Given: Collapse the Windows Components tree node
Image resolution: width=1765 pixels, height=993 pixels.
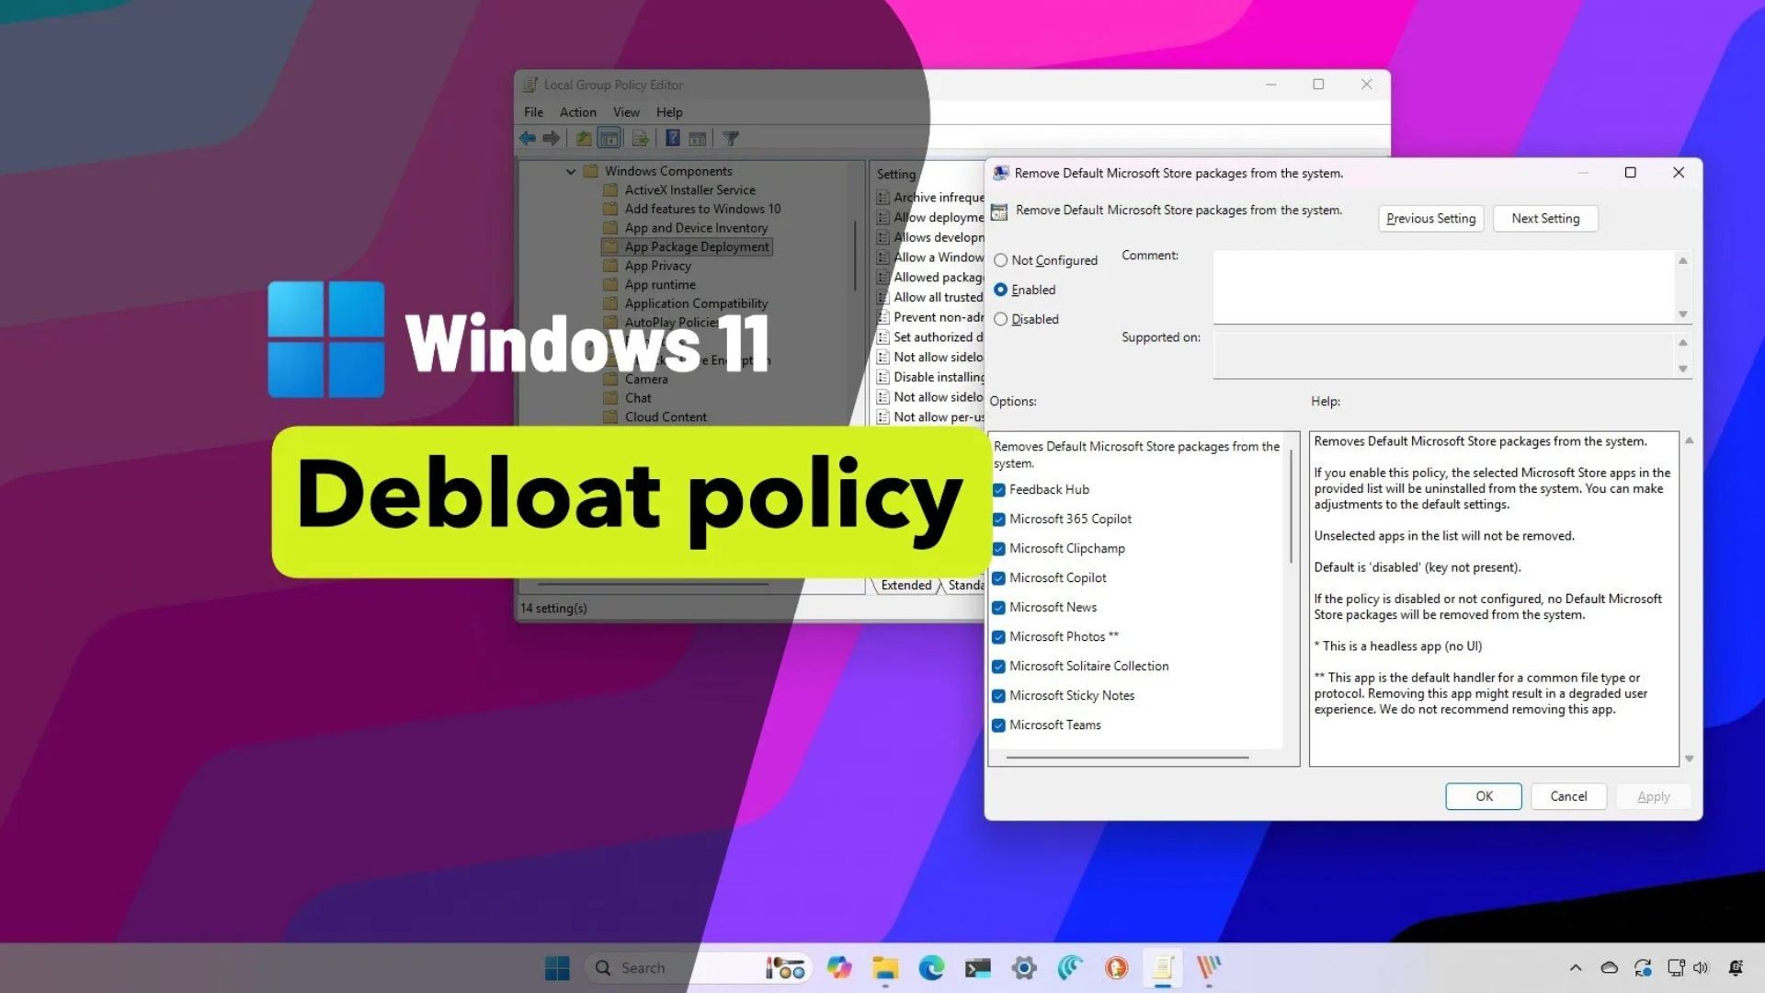Looking at the screenshot, I should pos(571,171).
